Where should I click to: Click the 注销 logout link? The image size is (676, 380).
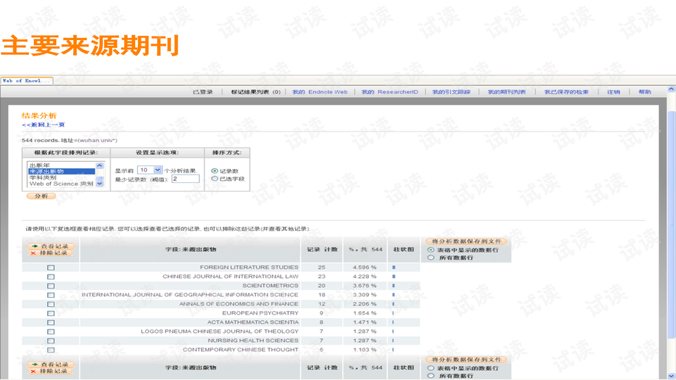tap(613, 91)
